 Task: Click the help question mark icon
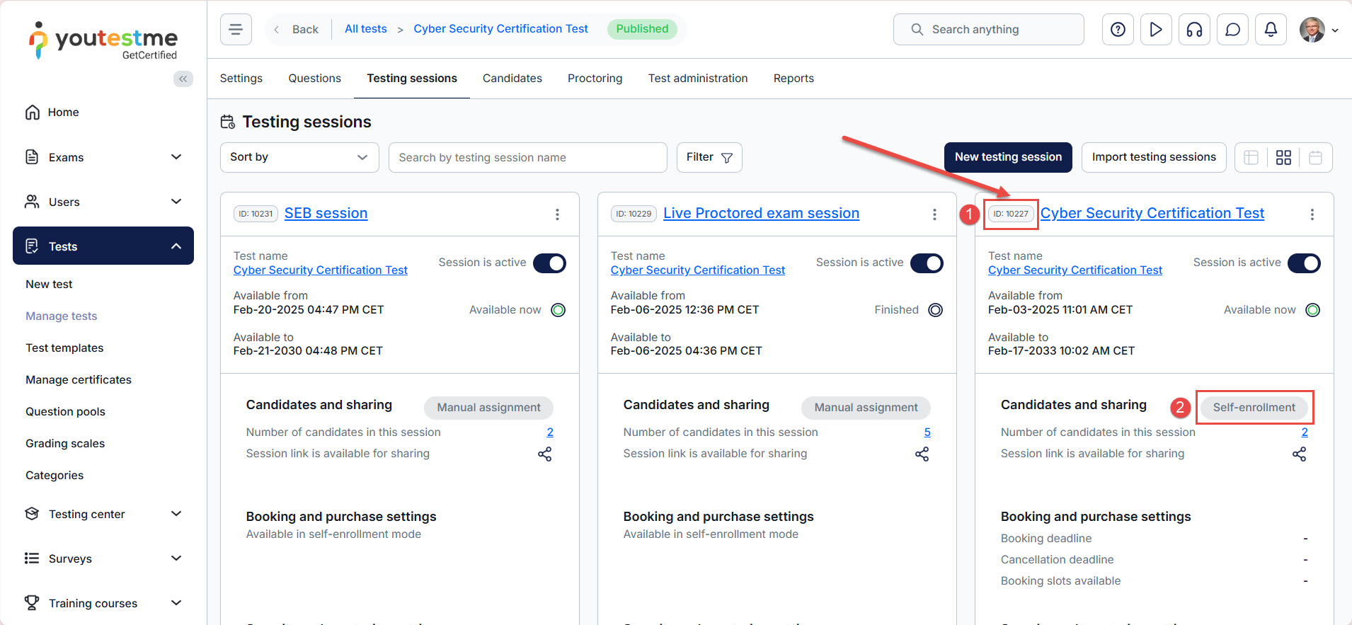coord(1118,30)
